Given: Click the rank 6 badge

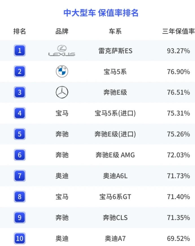Looking at the screenshot, I should tap(19, 155).
